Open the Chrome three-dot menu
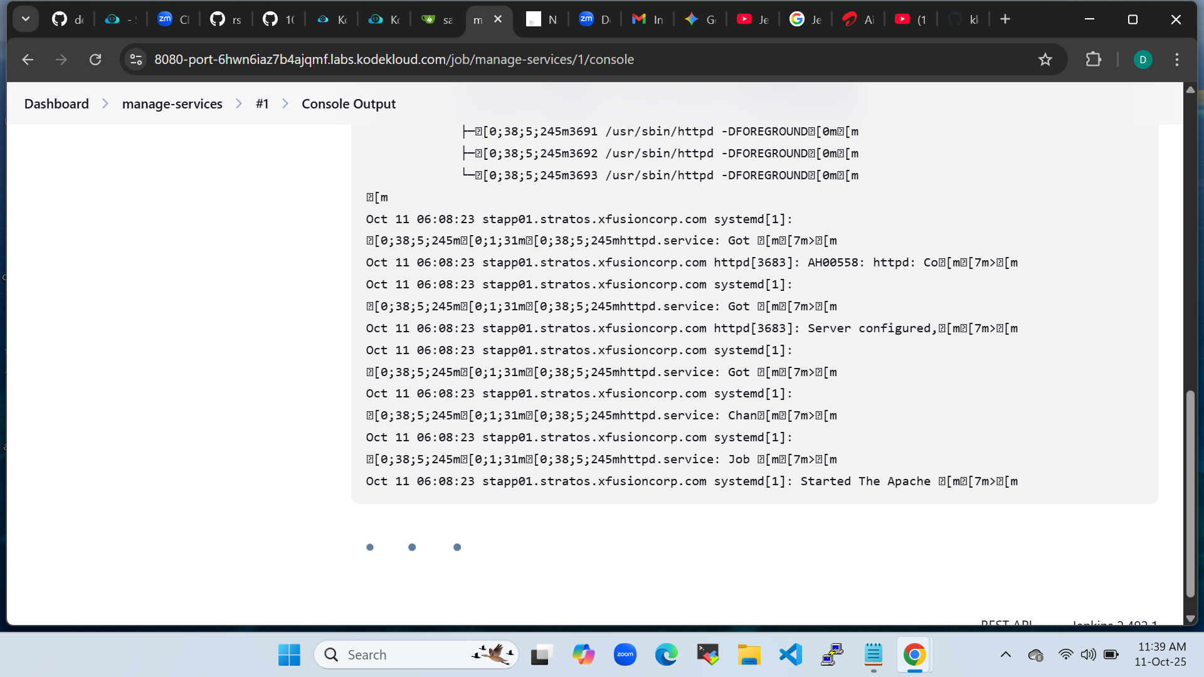The width and height of the screenshot is (1204, 677). [x=1177, y=60]
